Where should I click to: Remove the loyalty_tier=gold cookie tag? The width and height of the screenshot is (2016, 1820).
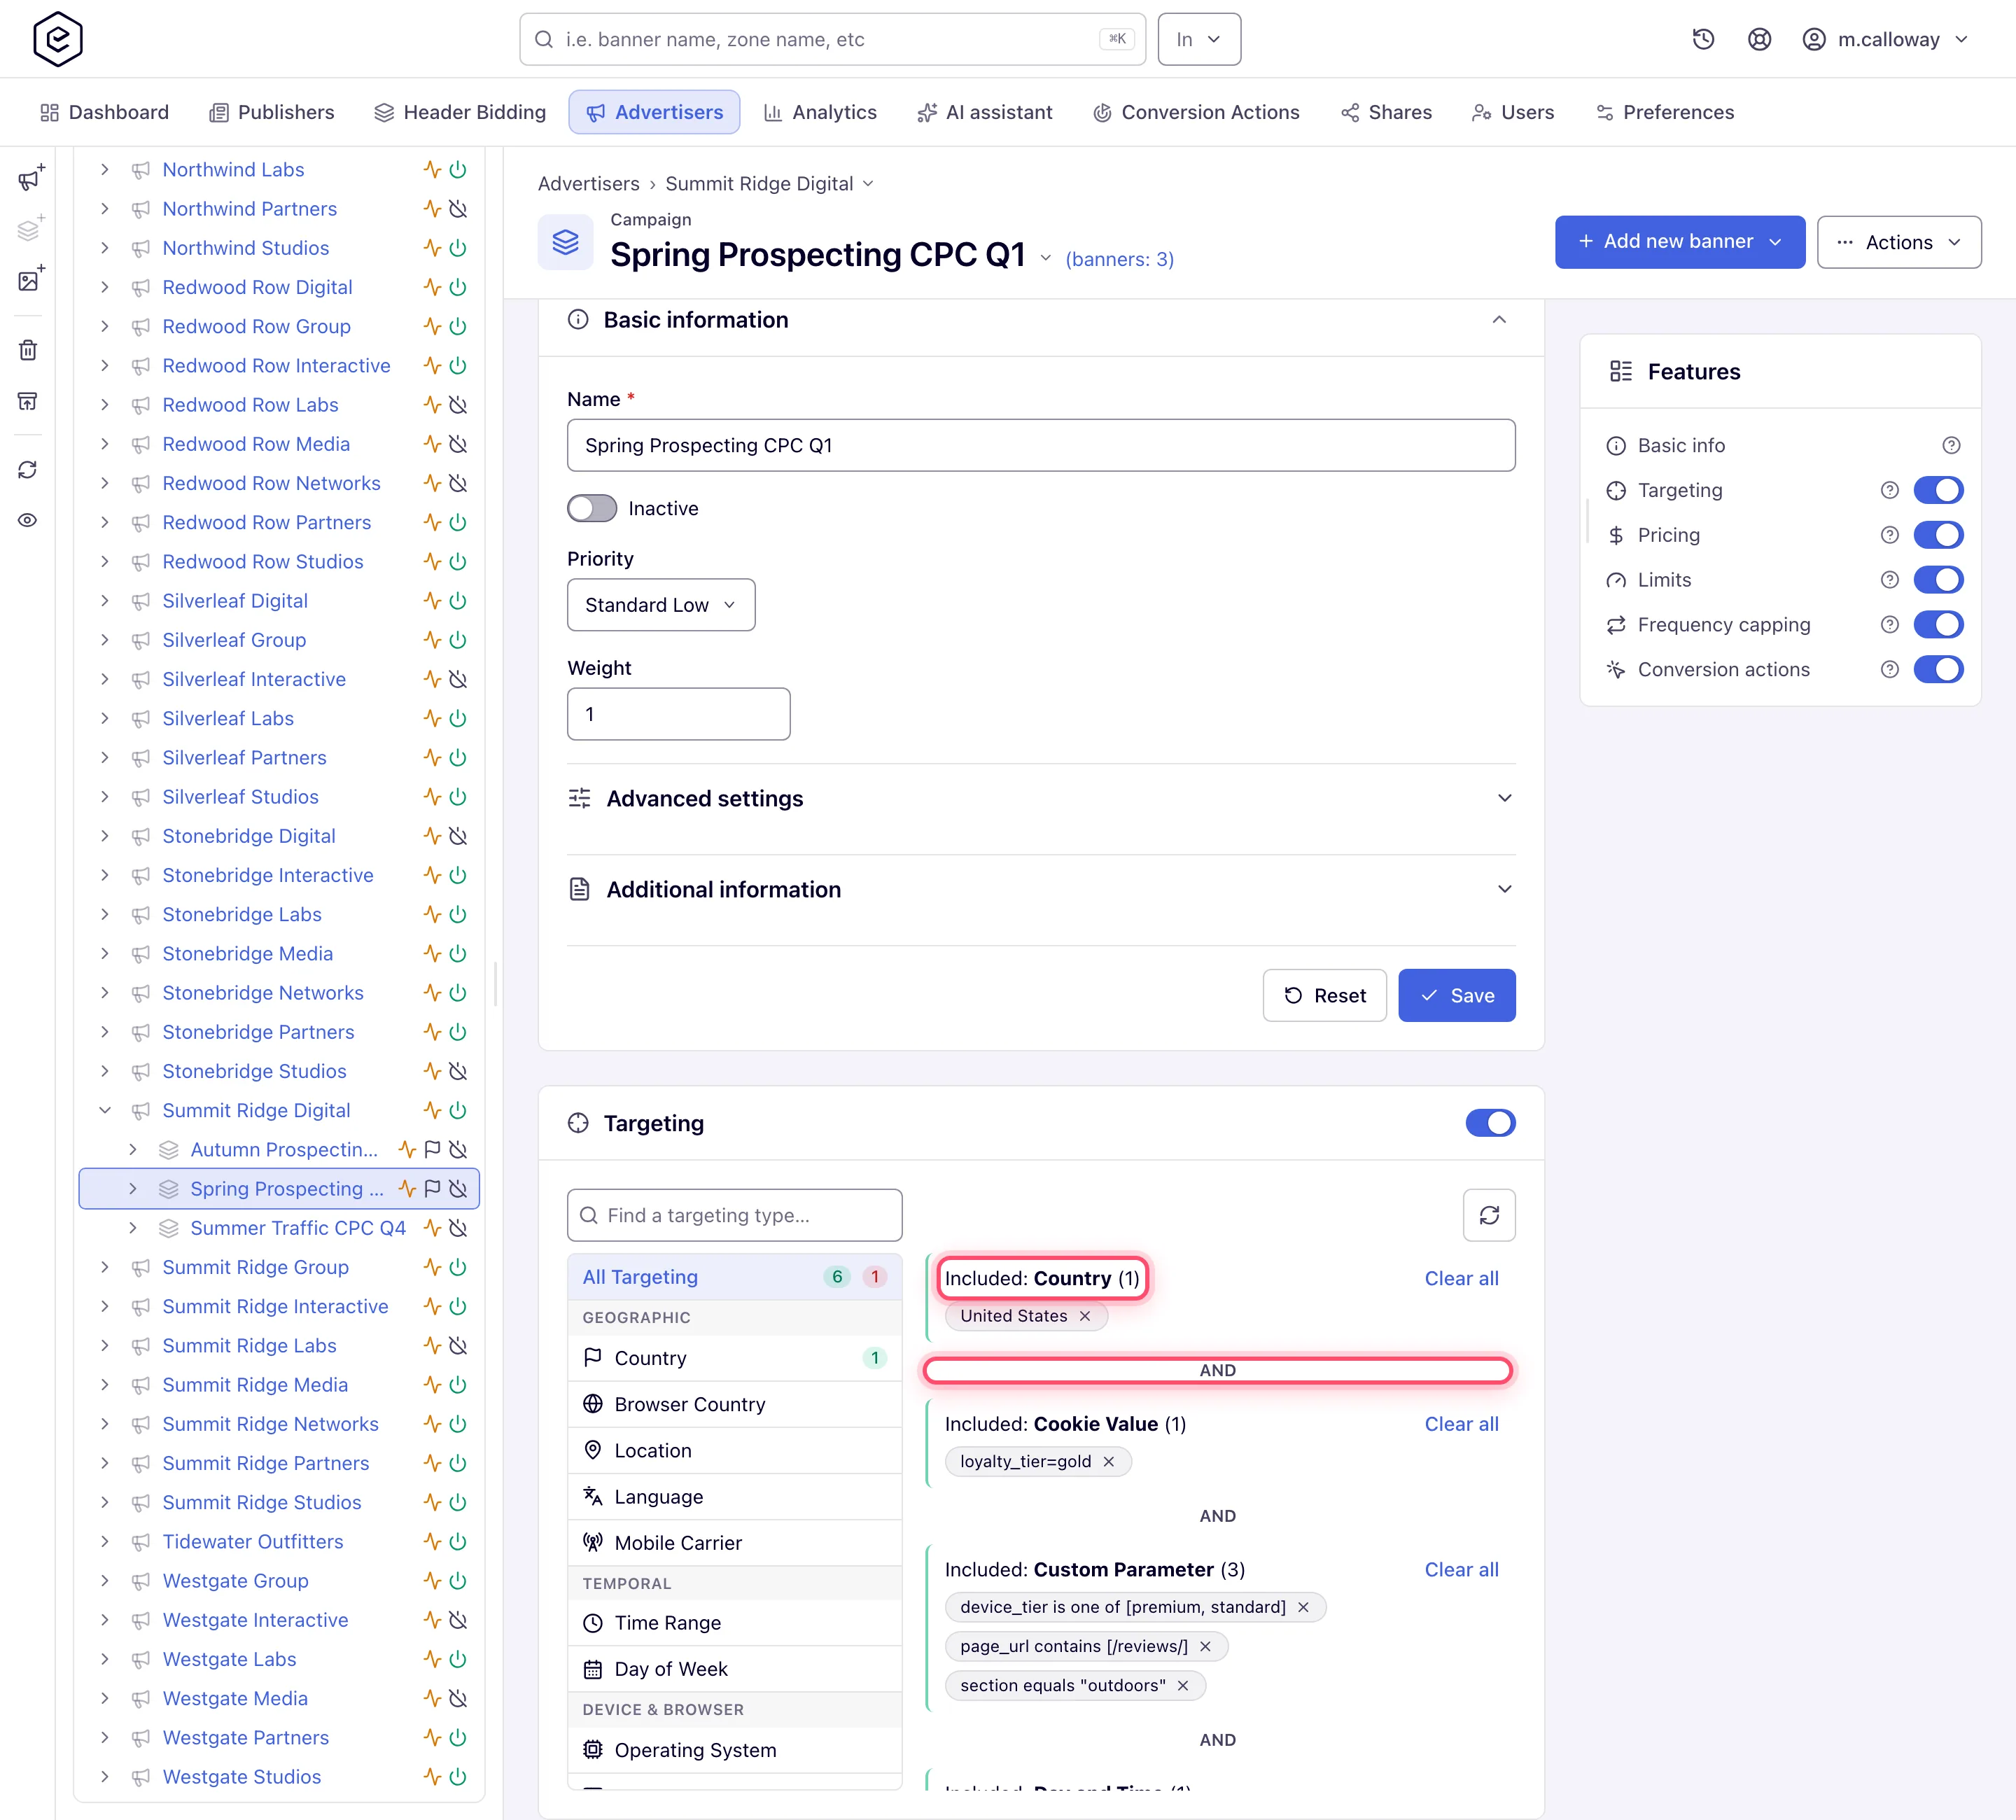click(x=1109, y=1462)
